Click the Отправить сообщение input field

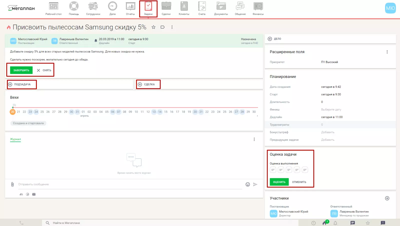[130, 184]
